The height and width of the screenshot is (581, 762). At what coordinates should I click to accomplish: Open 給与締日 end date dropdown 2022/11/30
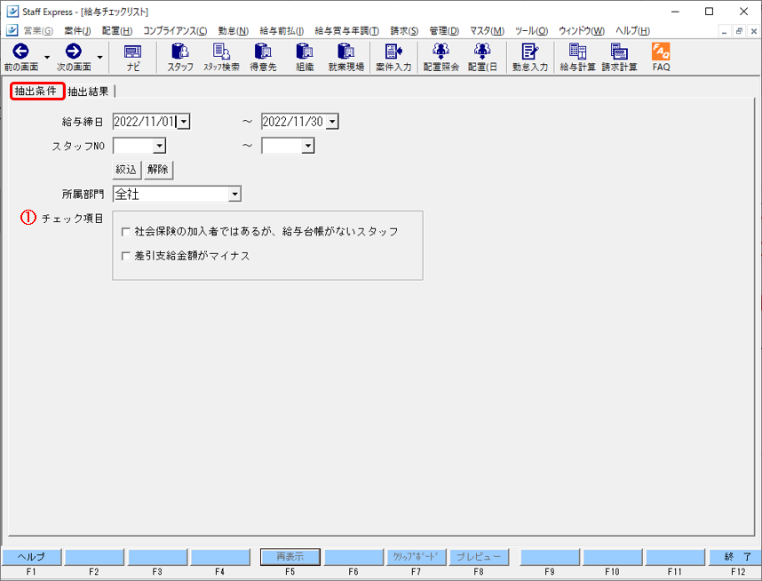pyautogui.click(x=332, y=122)
